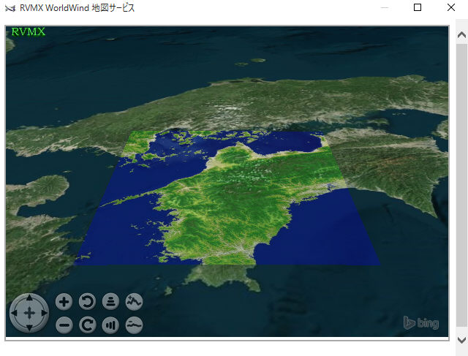Decrease terrain vertical exaggeration
The height and width of the screenshot is (356, 468).
coord(134,325)
